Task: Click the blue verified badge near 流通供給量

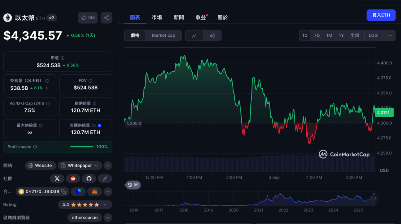Action: tap(99, 126)
